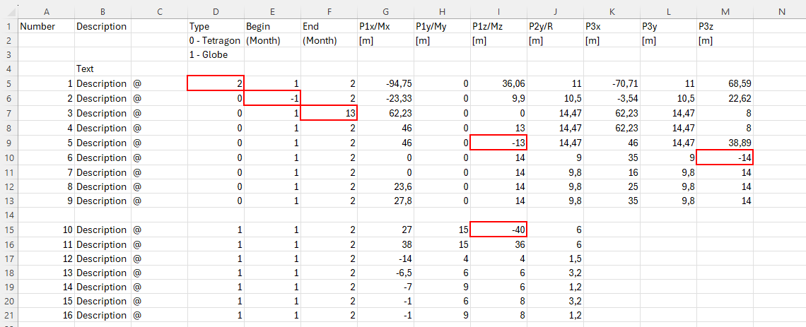Screen dimensions: 806x327
Task: Click row header 5
Action: pyautogui.click(x=8, y=83)
